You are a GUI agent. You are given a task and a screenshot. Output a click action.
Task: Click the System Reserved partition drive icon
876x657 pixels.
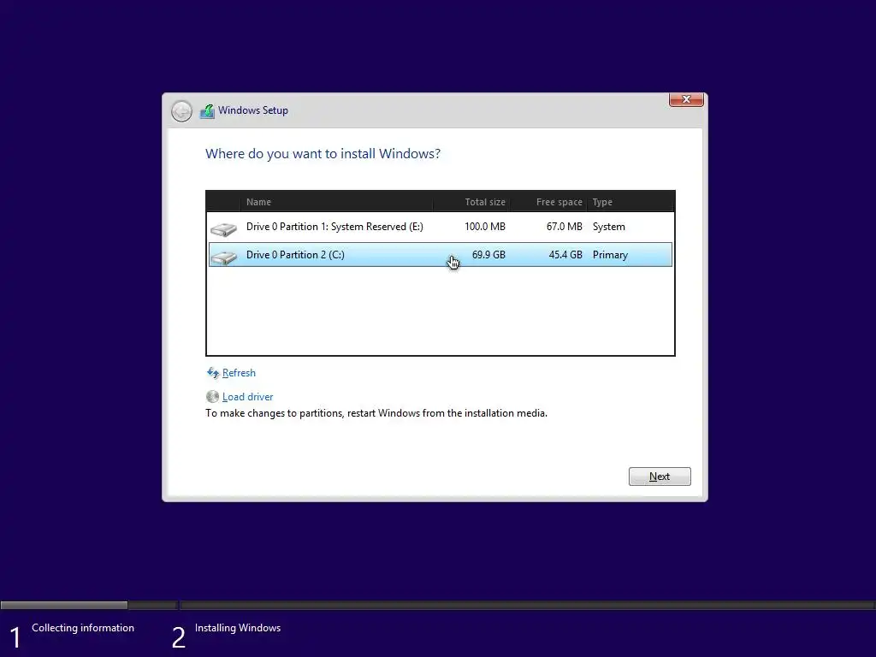coord(223,228)
